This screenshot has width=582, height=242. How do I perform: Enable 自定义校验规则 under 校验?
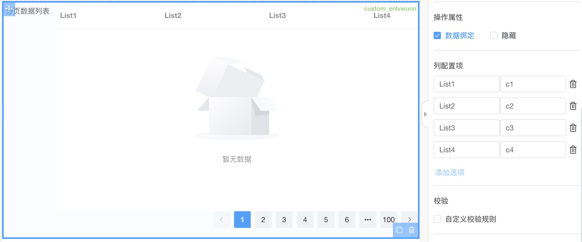(x=437, y=219)
